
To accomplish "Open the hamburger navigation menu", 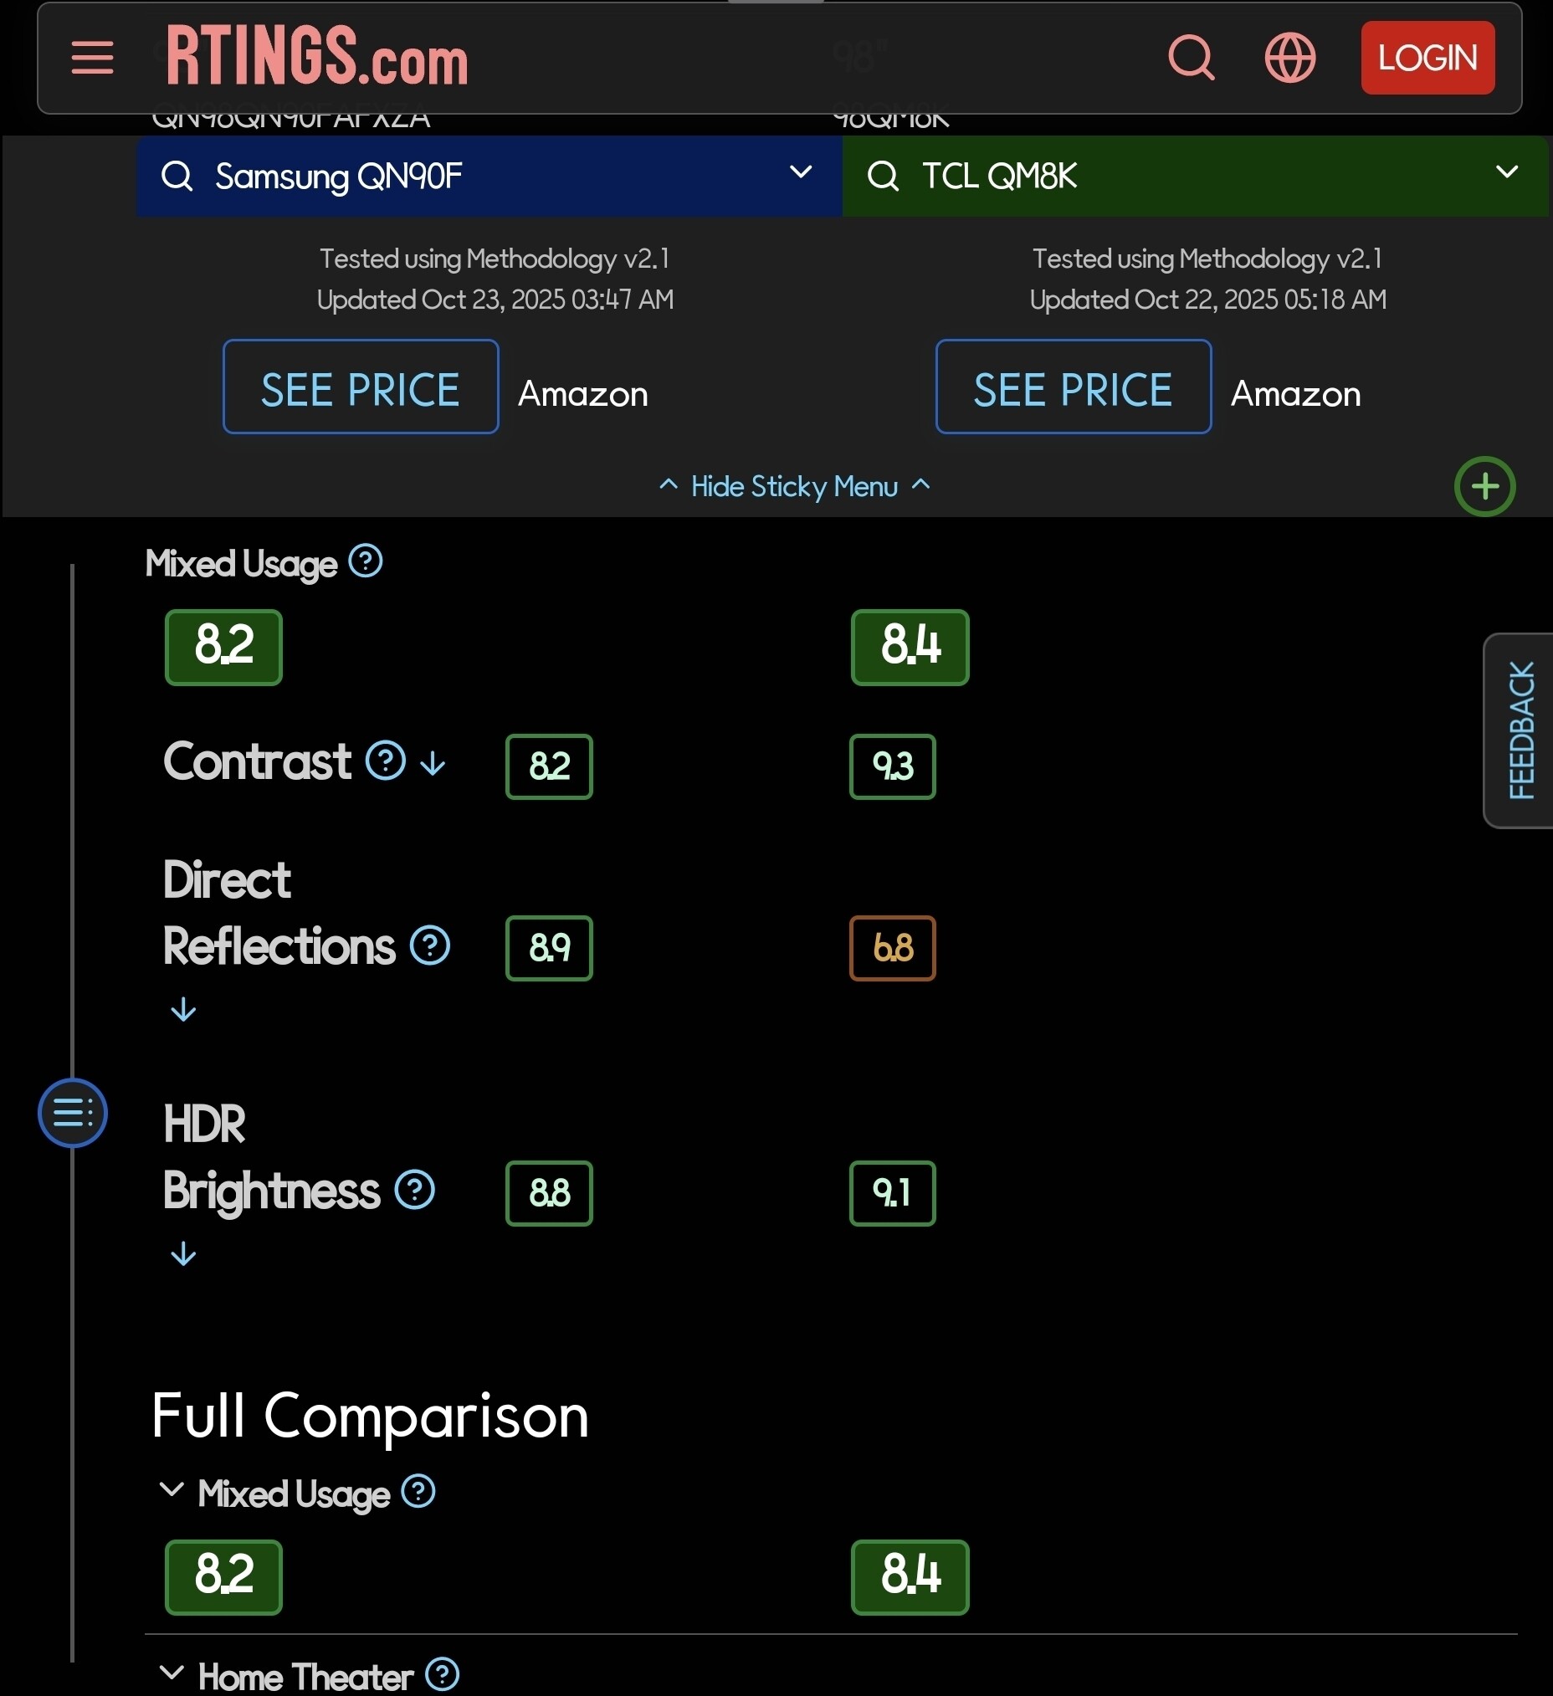I will [x=92, y=58].
